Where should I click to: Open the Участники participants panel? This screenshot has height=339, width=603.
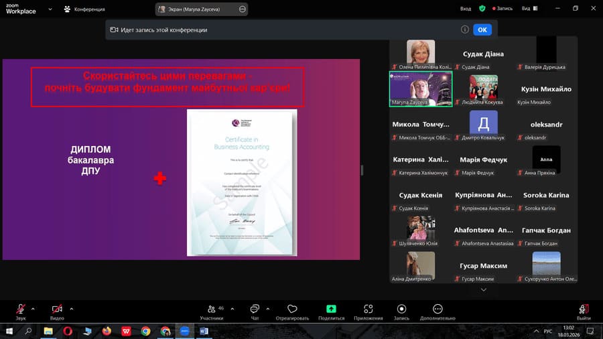(213, 309)
